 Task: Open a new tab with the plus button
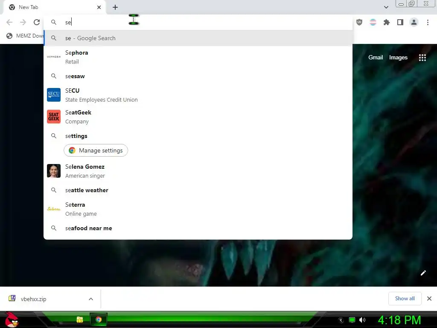115,7
